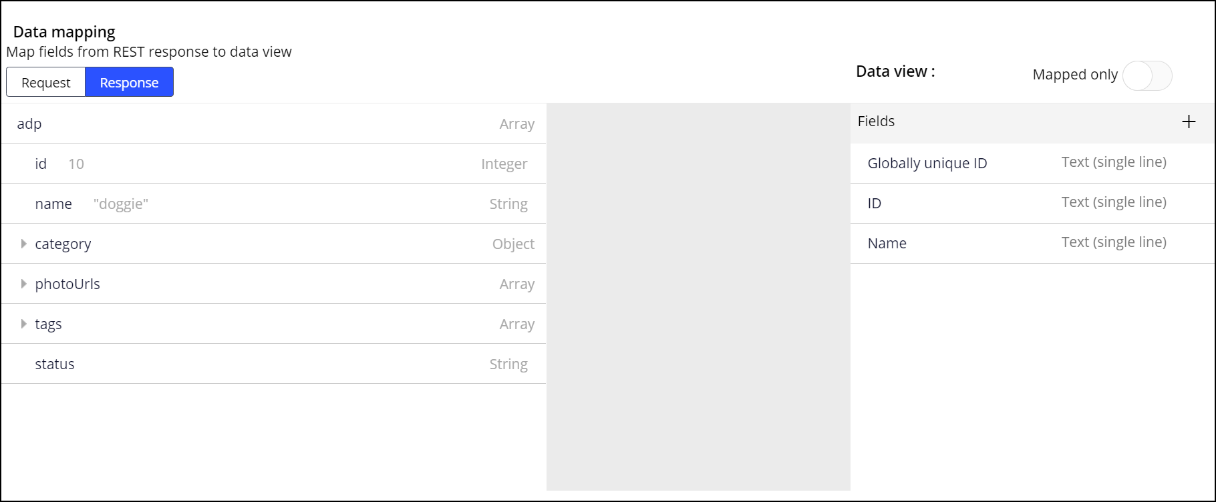The width and height of the screenshot is (1216, 502).
Task: Select the Name data view field
Action: [887, 243]
